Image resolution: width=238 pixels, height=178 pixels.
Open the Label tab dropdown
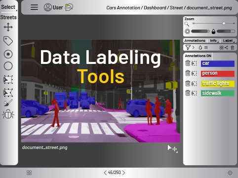[229, 41]
